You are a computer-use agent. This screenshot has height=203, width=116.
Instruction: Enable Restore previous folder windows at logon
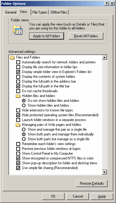point(18,149)
